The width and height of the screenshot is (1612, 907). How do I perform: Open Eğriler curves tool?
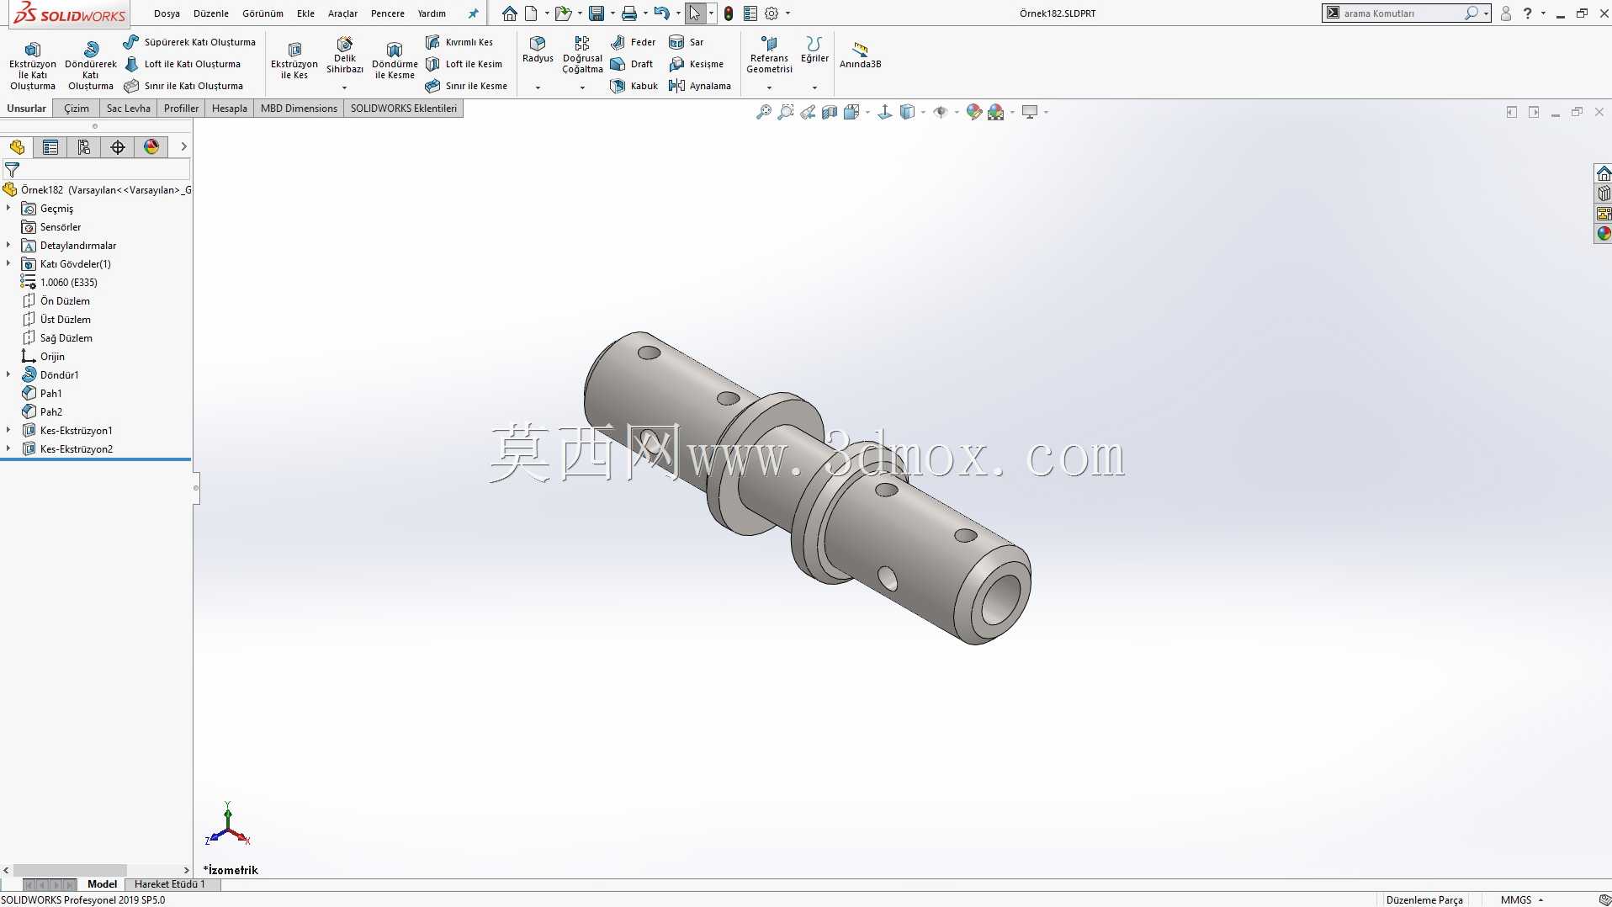(x=814, y=50)
